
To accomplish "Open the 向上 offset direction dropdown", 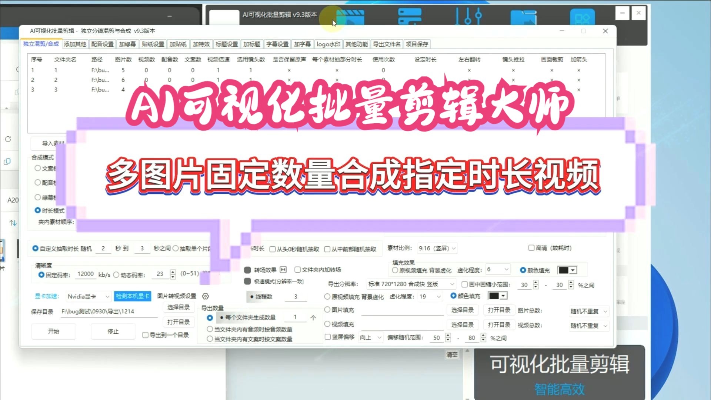I will 371,338.
